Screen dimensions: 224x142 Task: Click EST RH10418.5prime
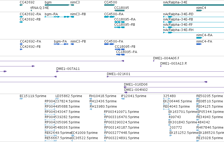103,96
